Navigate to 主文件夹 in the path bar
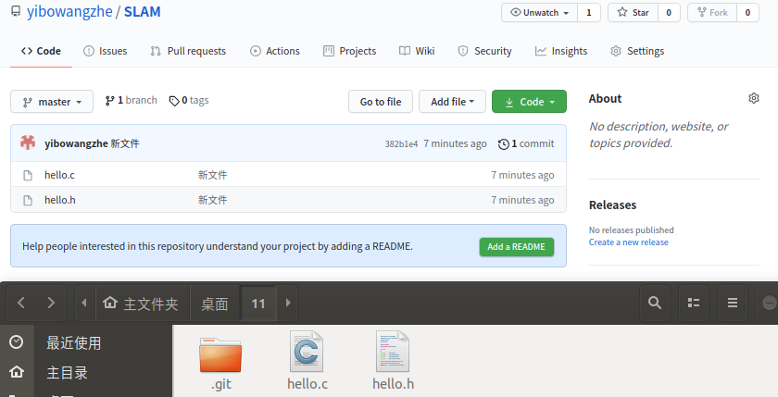 (143, 303)
